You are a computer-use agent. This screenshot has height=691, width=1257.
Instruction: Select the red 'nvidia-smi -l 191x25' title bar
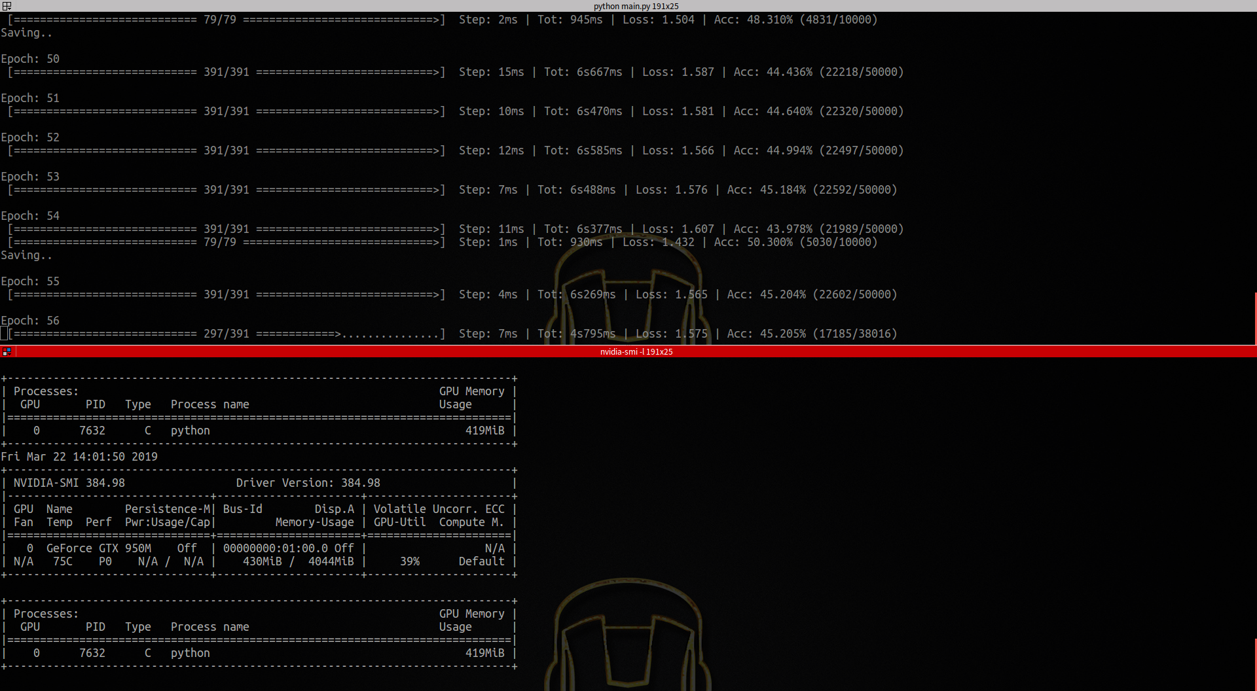pyautogui.click(x=635, y=351)
